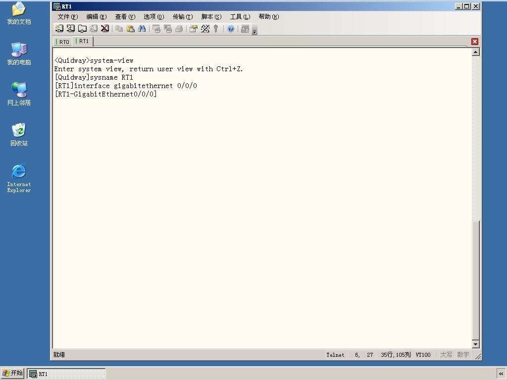507x380 pixels.
Task: Select the 网上邻居 desktop icon
Action: [19, 94]
